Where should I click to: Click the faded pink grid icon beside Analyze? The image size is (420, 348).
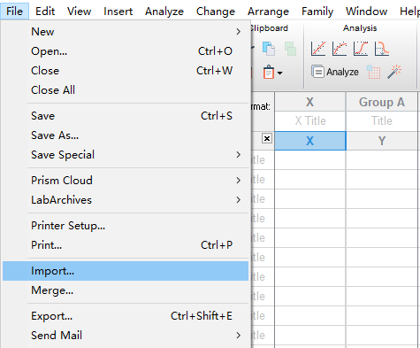(373, 72)
